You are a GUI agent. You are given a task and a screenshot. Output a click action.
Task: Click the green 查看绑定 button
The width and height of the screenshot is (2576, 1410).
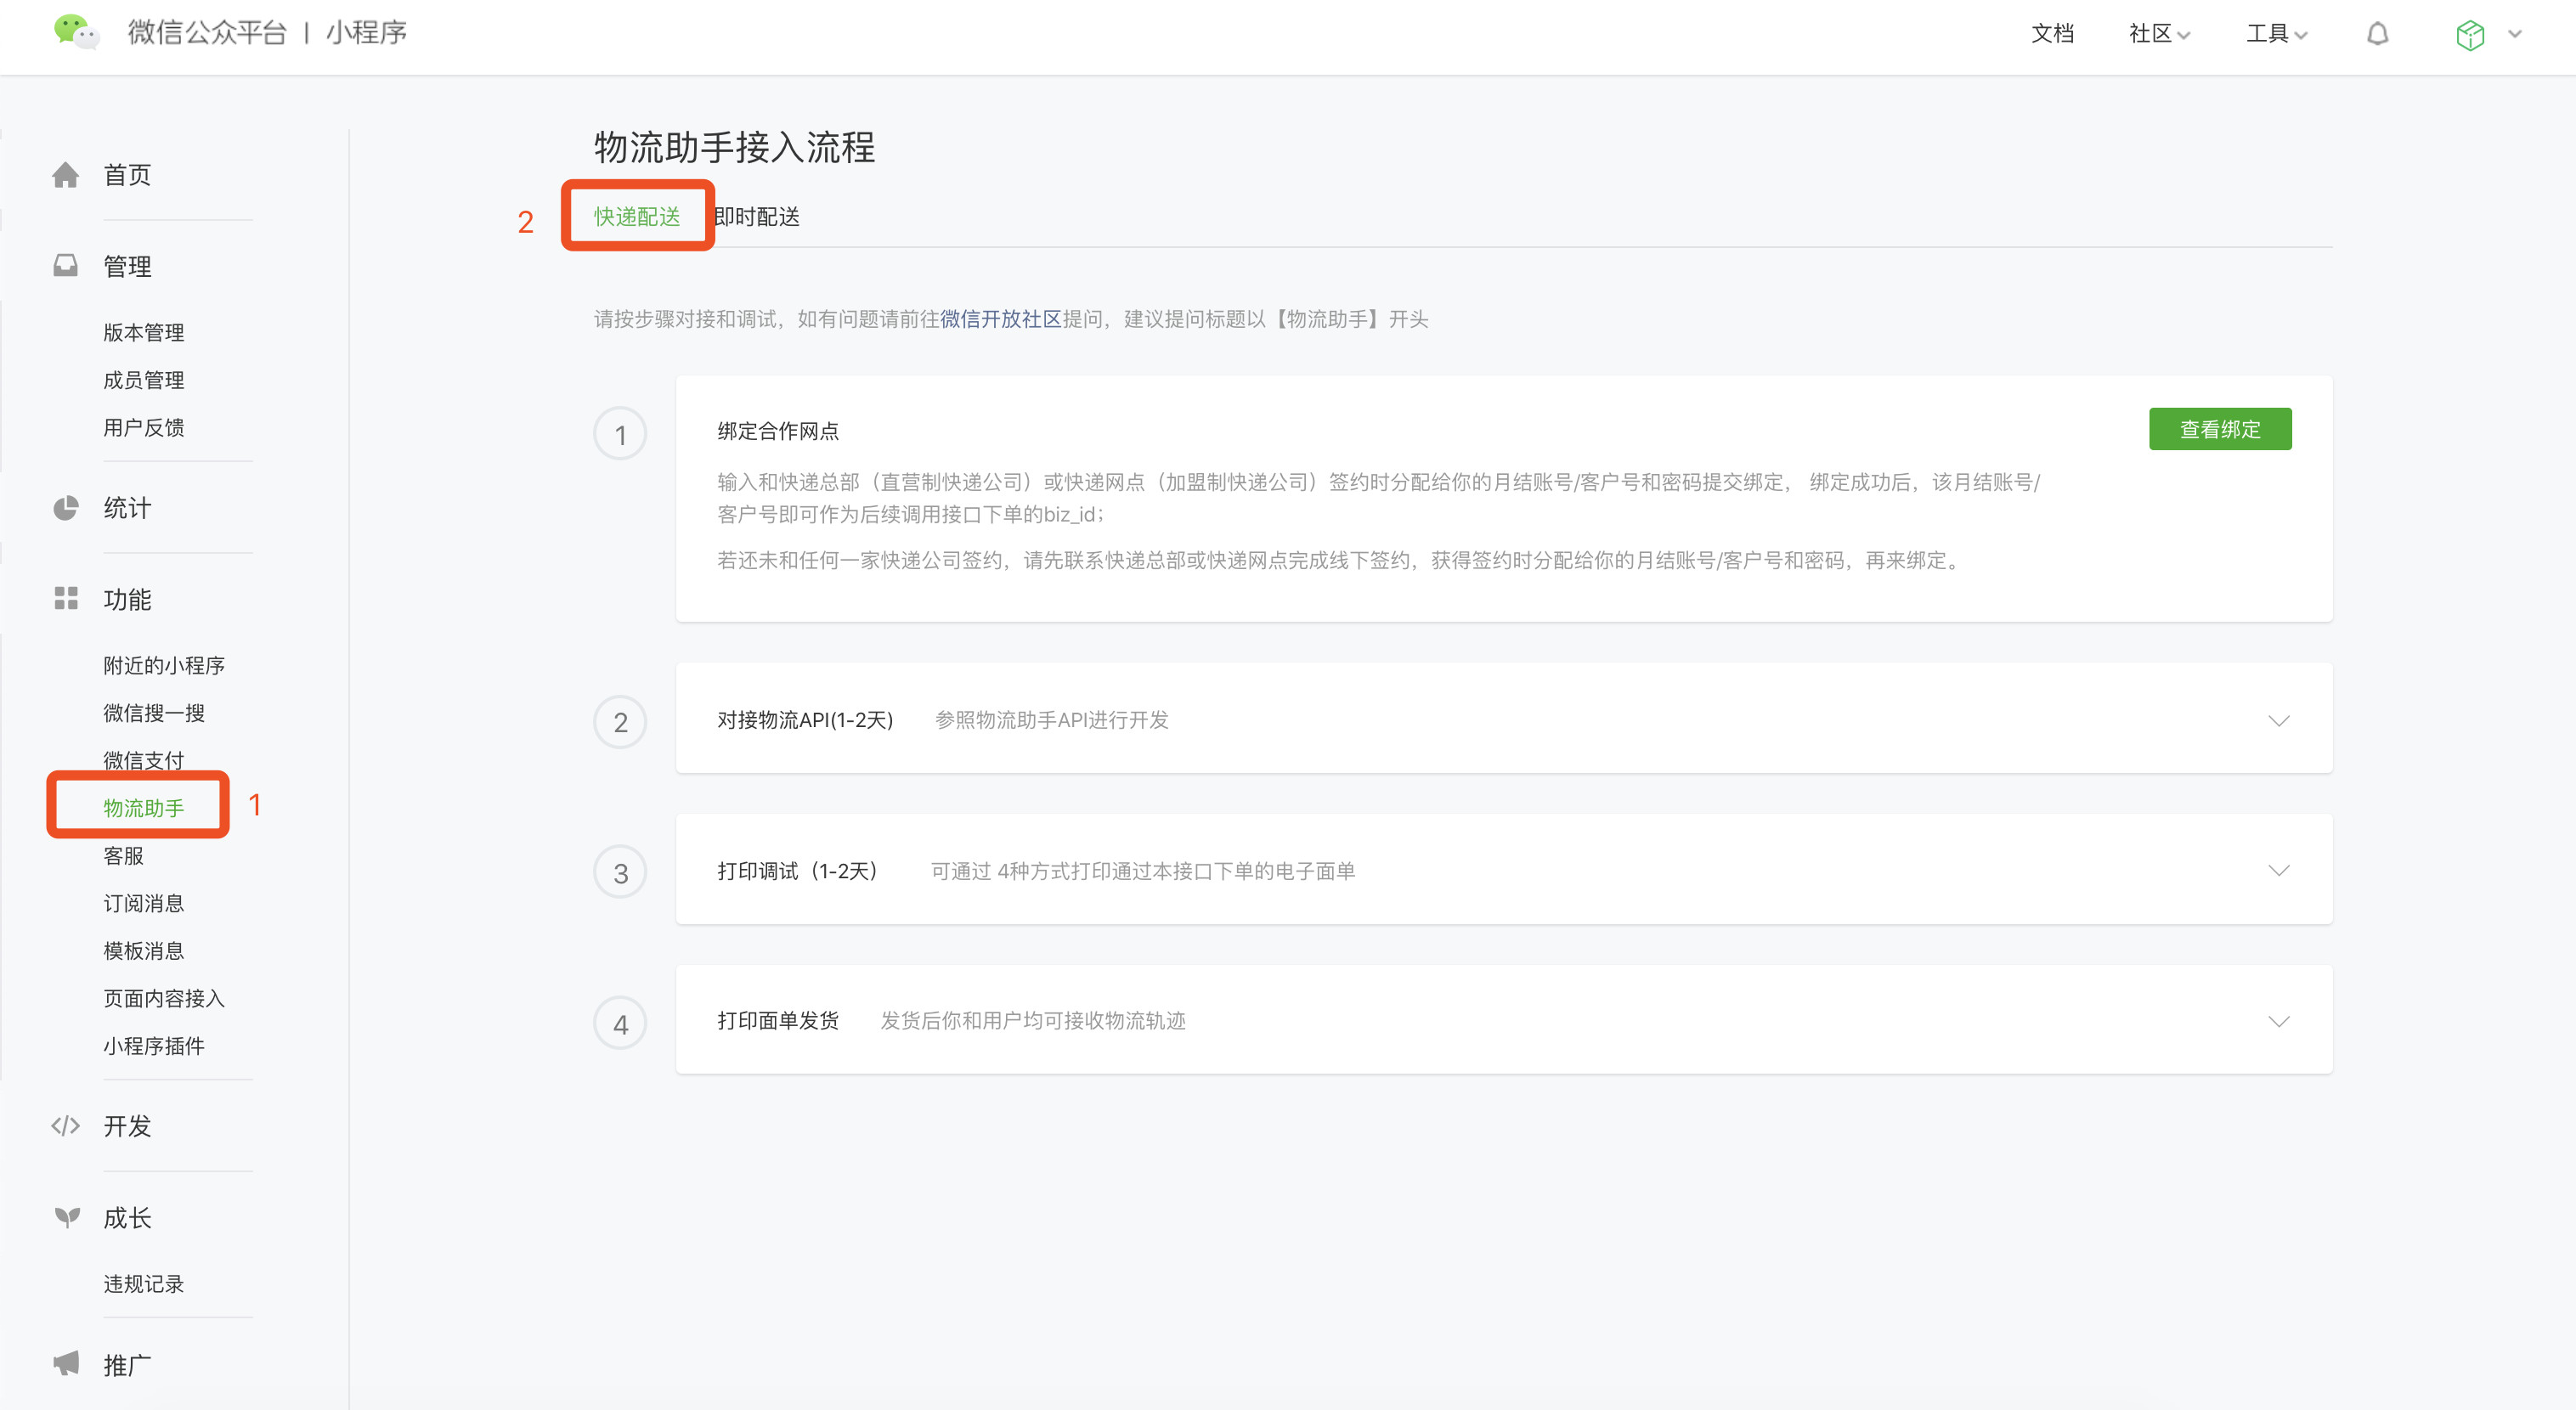(x=2219, y=429)
